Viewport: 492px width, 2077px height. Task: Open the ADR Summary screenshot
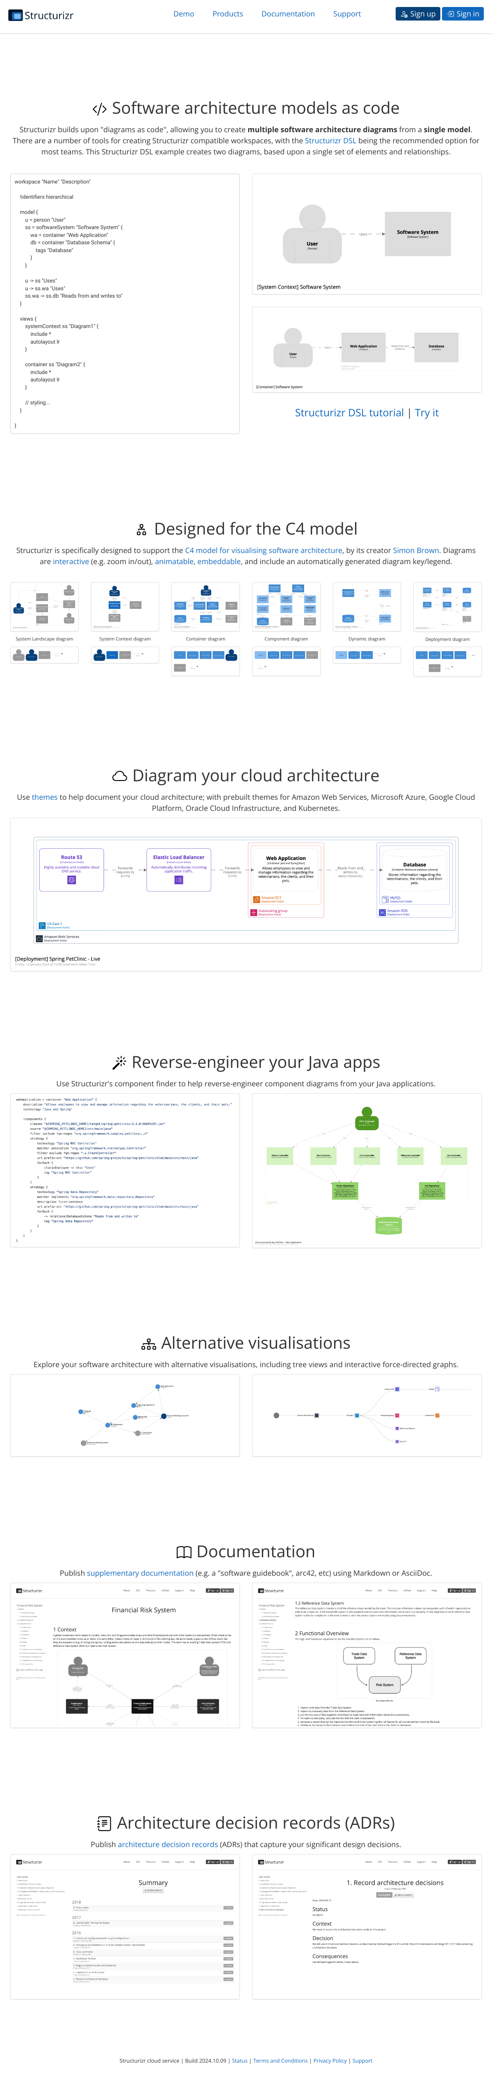click(x=125, y=1926)
